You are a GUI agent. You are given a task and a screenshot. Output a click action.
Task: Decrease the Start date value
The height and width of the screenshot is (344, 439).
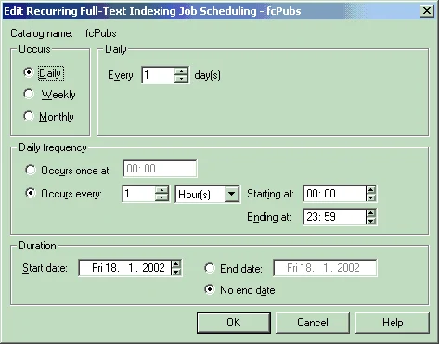point(176,272)
